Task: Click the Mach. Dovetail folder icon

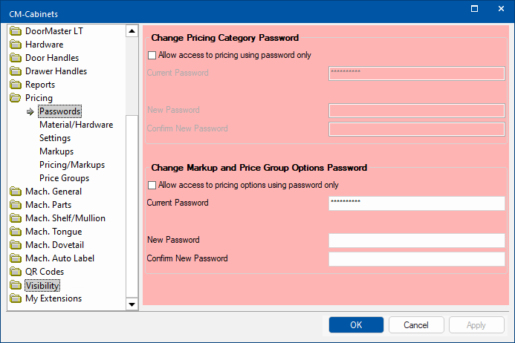Action: tap(16, 245)
